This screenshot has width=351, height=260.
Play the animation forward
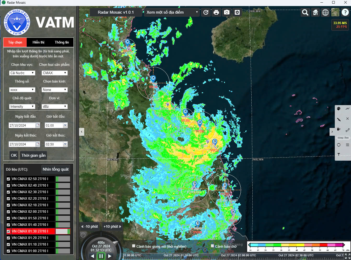(110, 256)
